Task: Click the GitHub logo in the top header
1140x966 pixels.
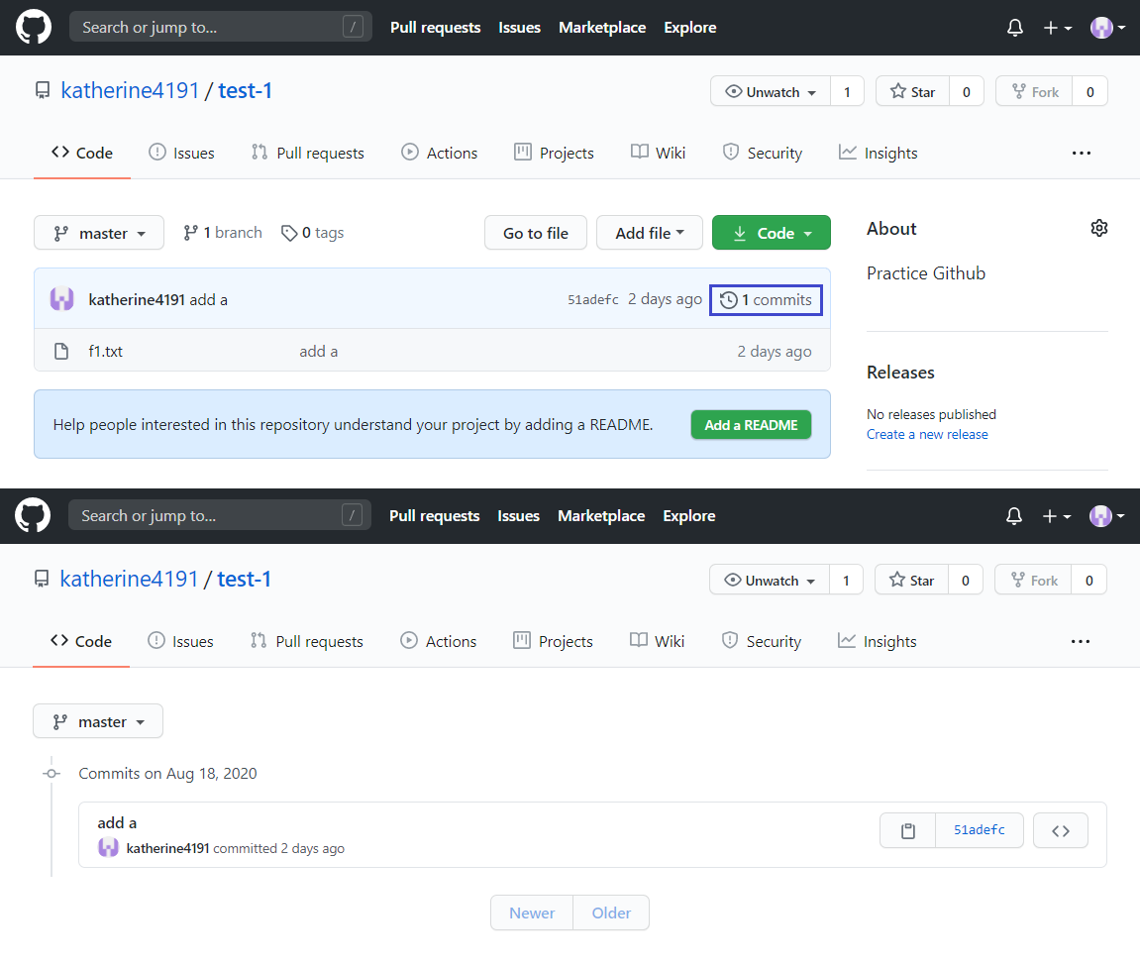Action: pos(34,28)
